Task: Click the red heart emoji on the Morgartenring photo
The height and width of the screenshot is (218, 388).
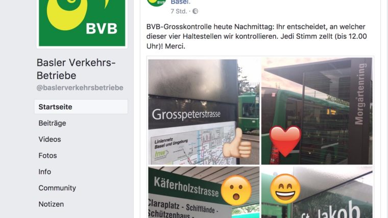Action: tap(285, 140)
